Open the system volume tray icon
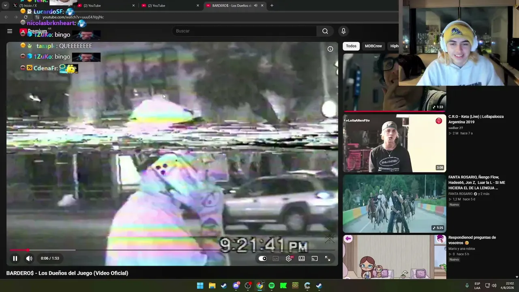 point(494,286)
